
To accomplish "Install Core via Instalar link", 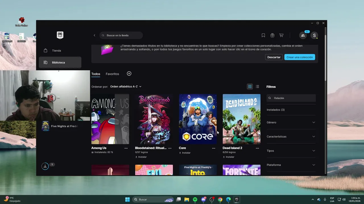I will [x=185, y=153].
